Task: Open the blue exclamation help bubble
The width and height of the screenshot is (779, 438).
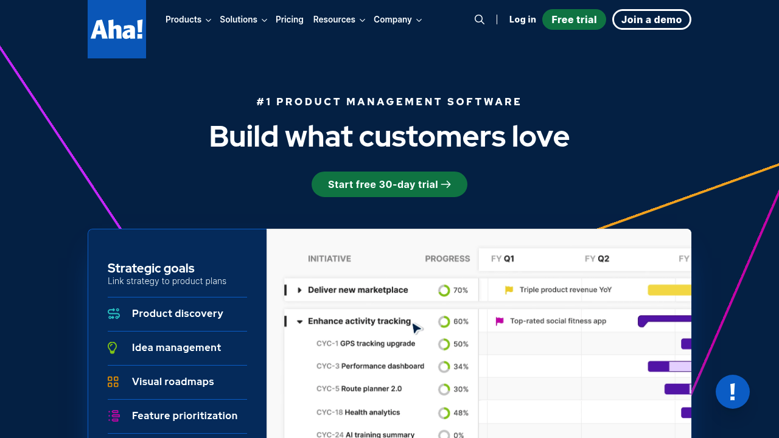Action: [733, 392]
